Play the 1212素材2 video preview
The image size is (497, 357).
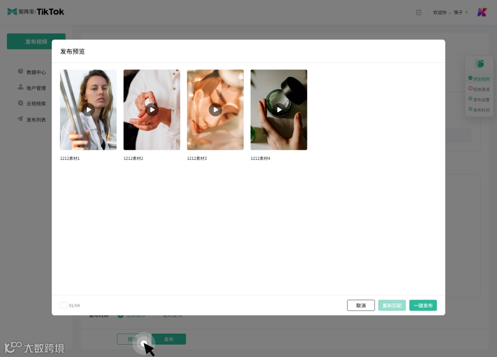(x=152, y=110)
